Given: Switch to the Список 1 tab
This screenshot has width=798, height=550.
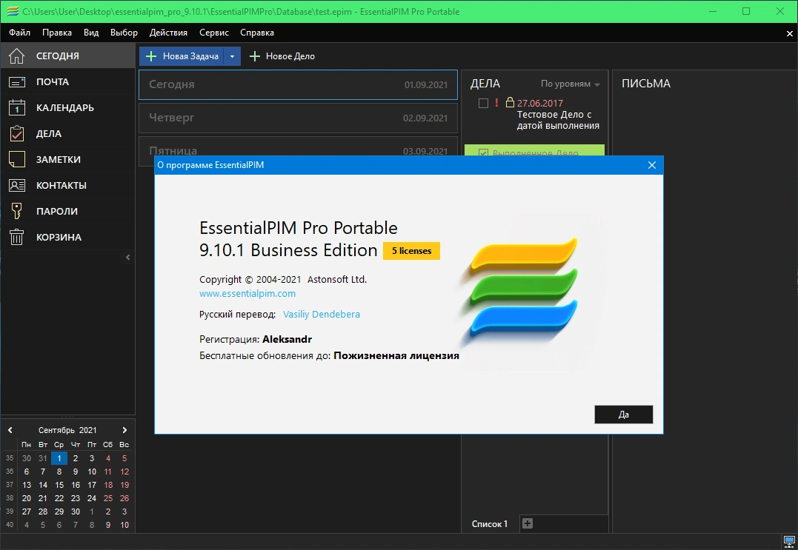Looking at the screenshot, I should click(490, 523).
